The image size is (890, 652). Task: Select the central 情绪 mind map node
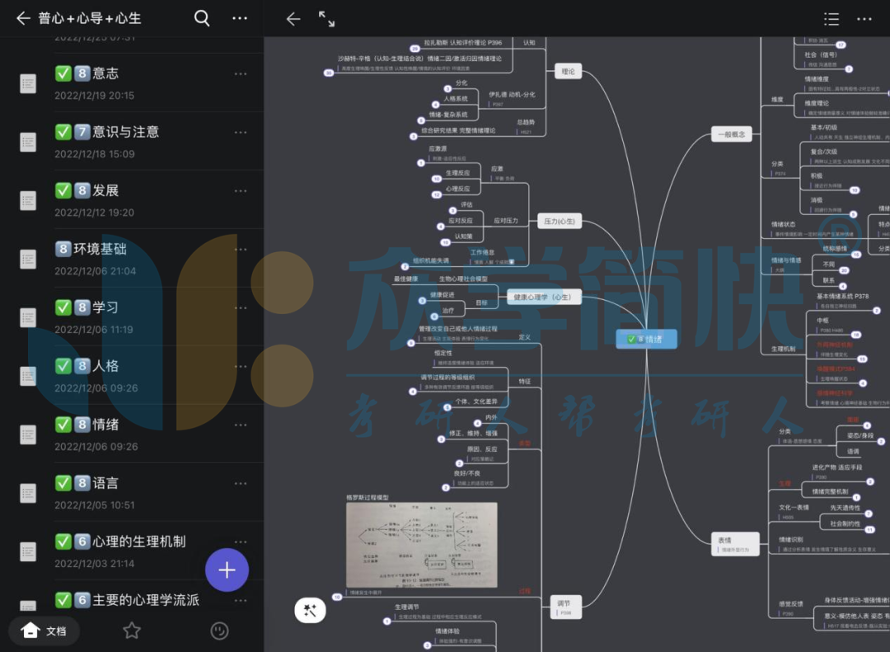[647, 339]
